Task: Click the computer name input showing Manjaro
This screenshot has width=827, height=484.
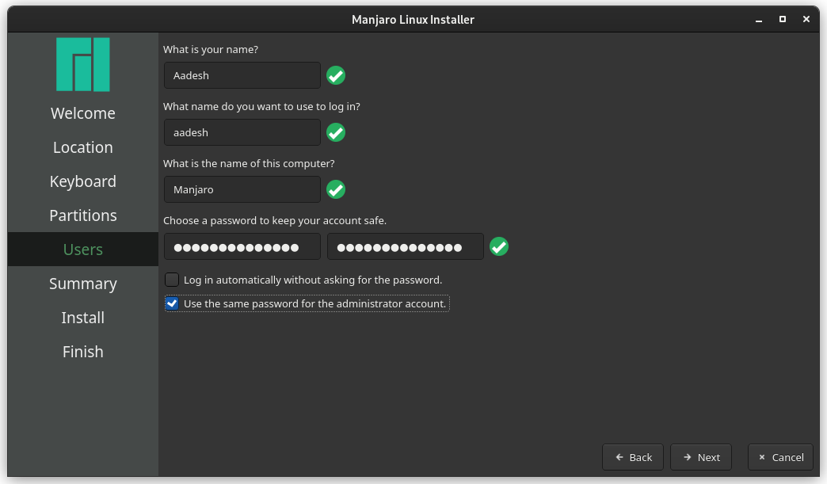Action: point(242,189)
